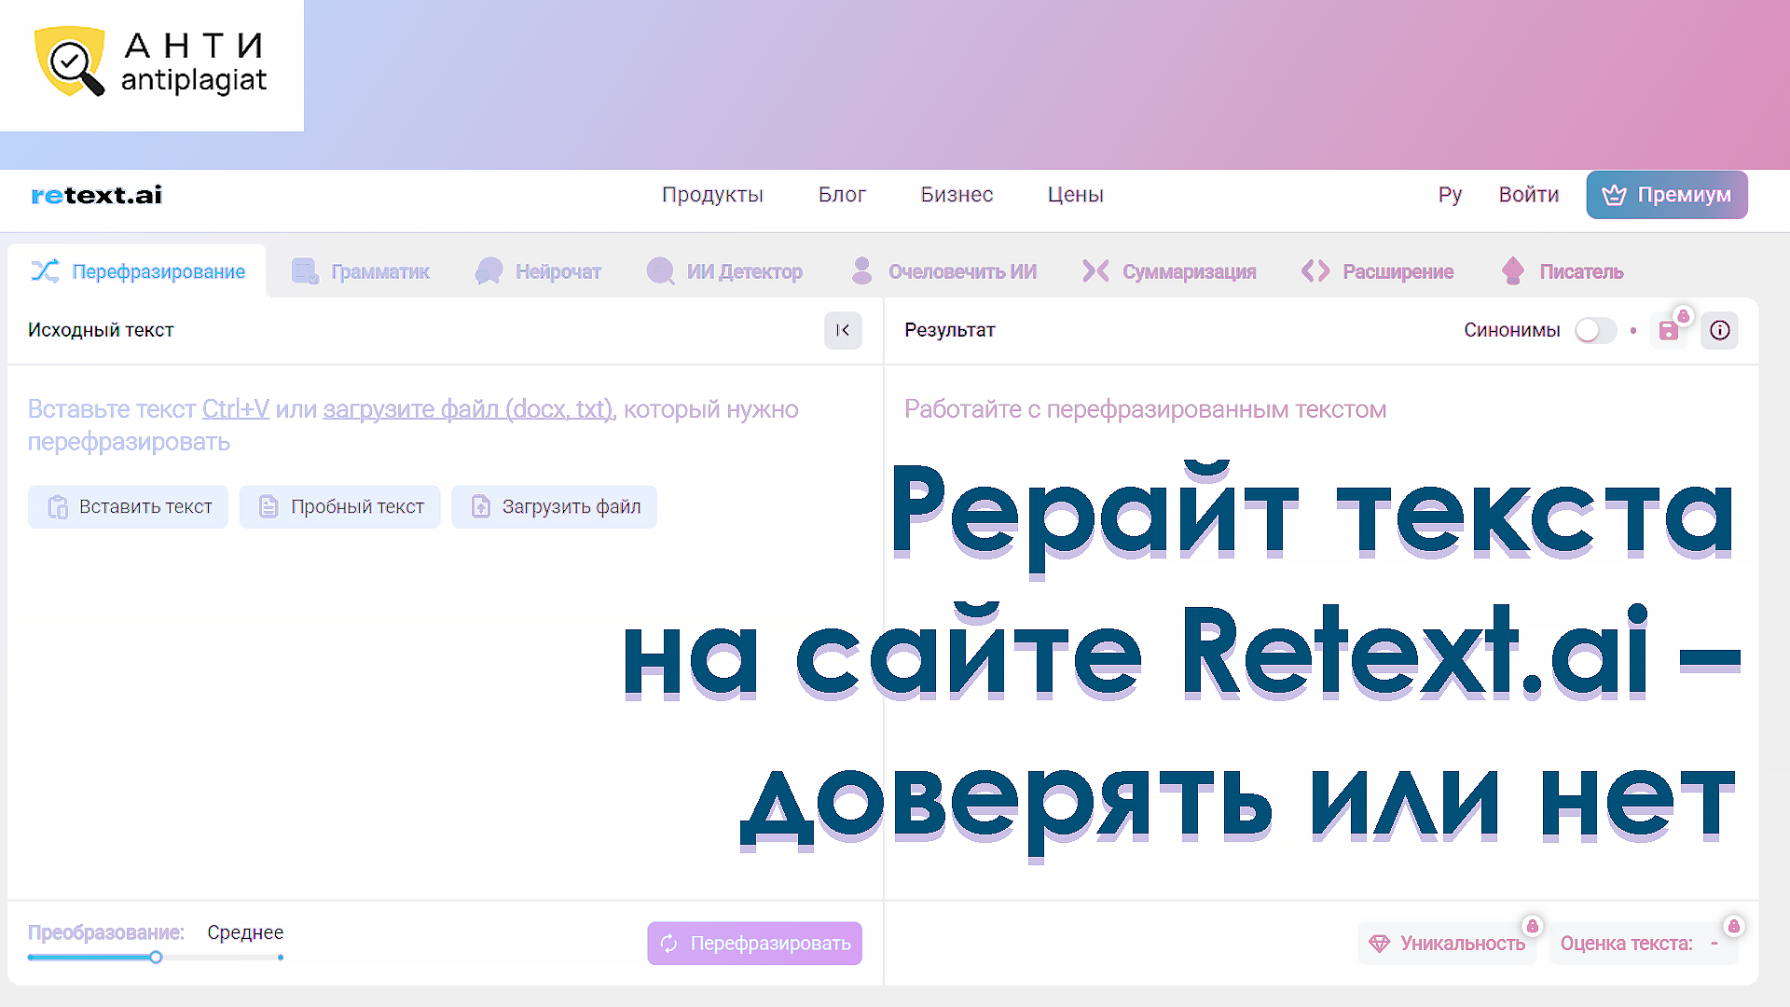
Task: Click the crown icon on Premium button
Action: [1614, 195]
